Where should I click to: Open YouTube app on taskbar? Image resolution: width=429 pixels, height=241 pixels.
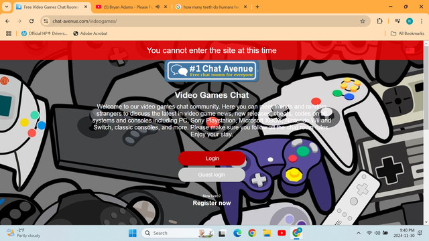282,233
